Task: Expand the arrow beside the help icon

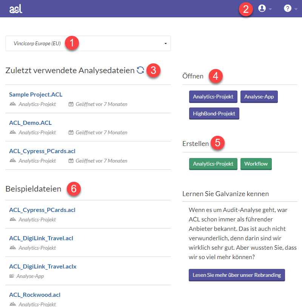Action: (296, 9)
